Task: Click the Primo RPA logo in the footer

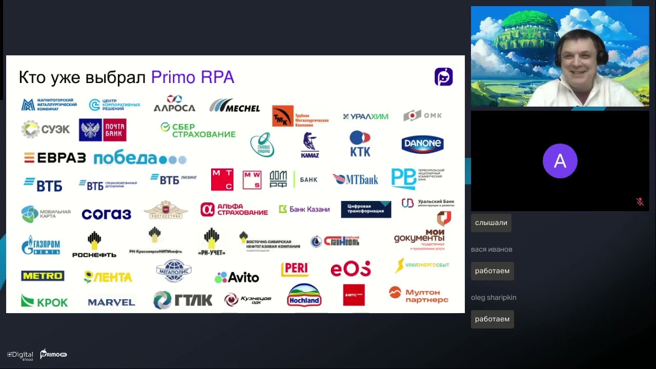Action: pos(53,354)
